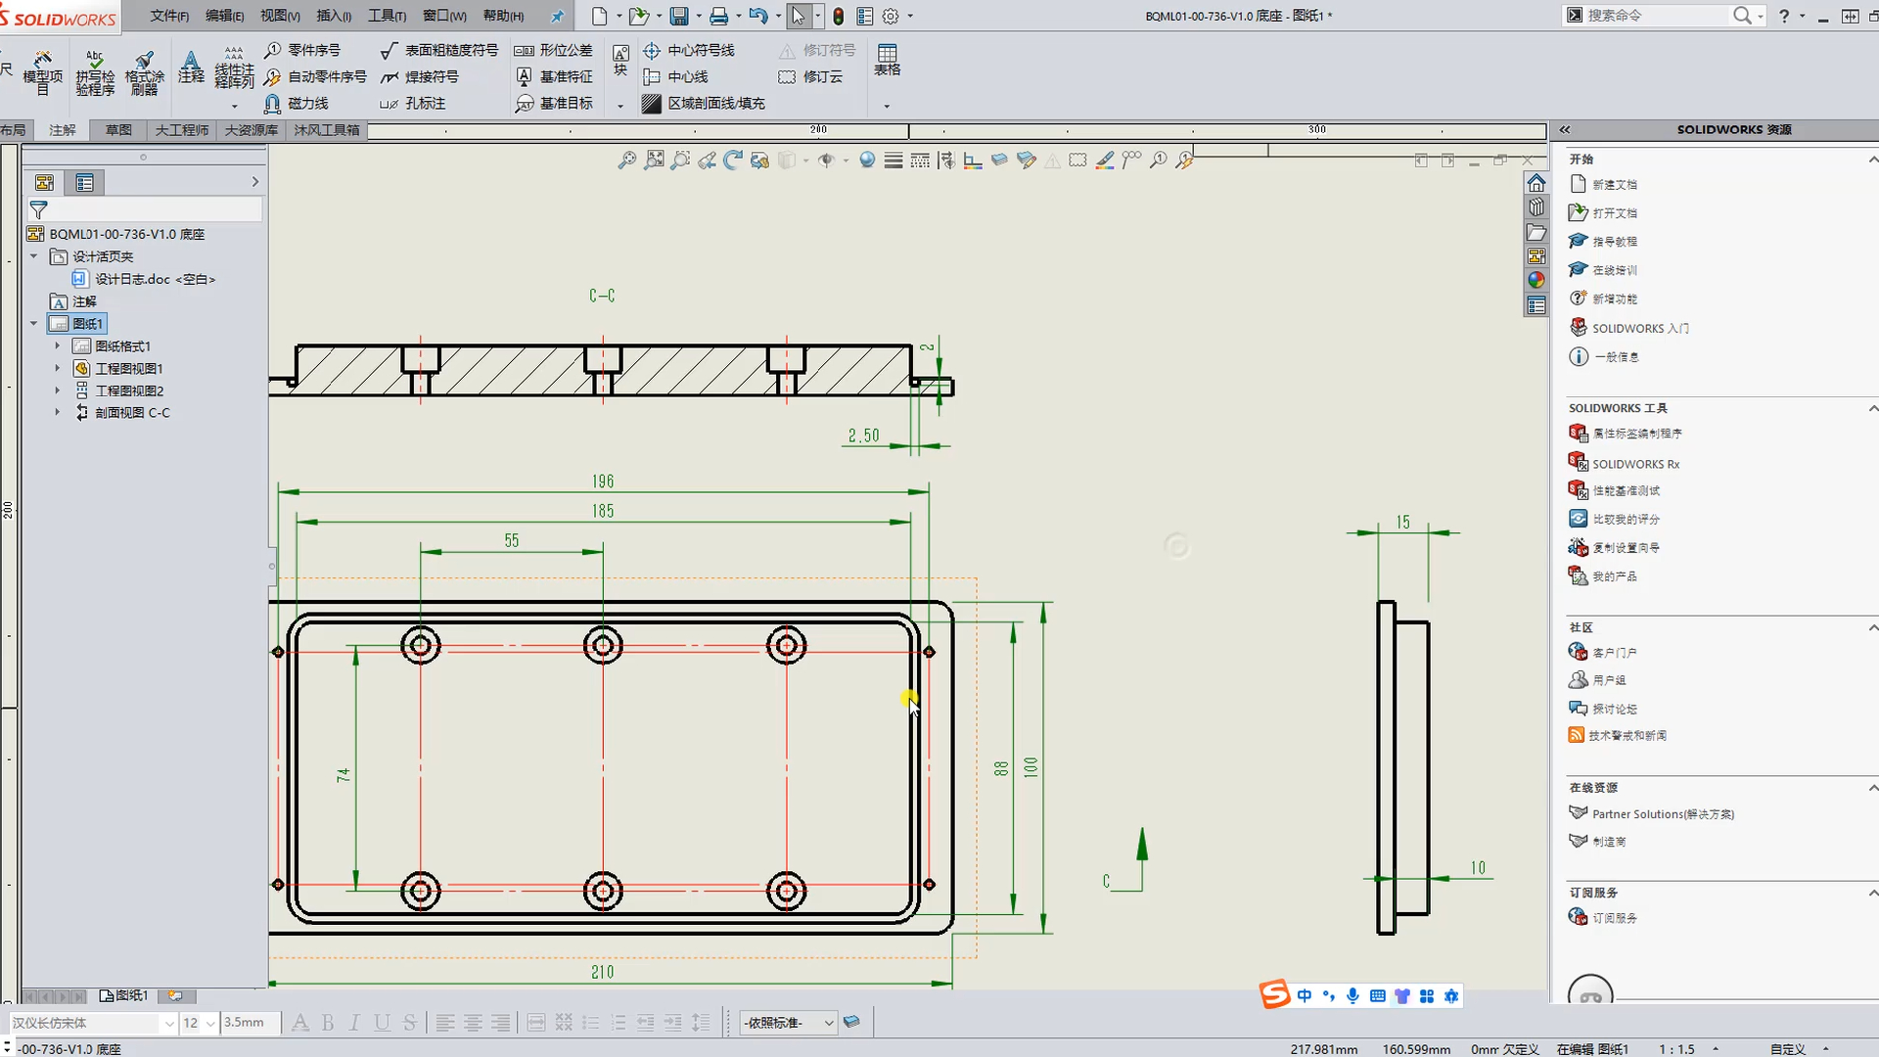1879x1057 pixels.
Task: Collapse the SOLIDWORKS 工具 section
Action: coord(1874,408)
